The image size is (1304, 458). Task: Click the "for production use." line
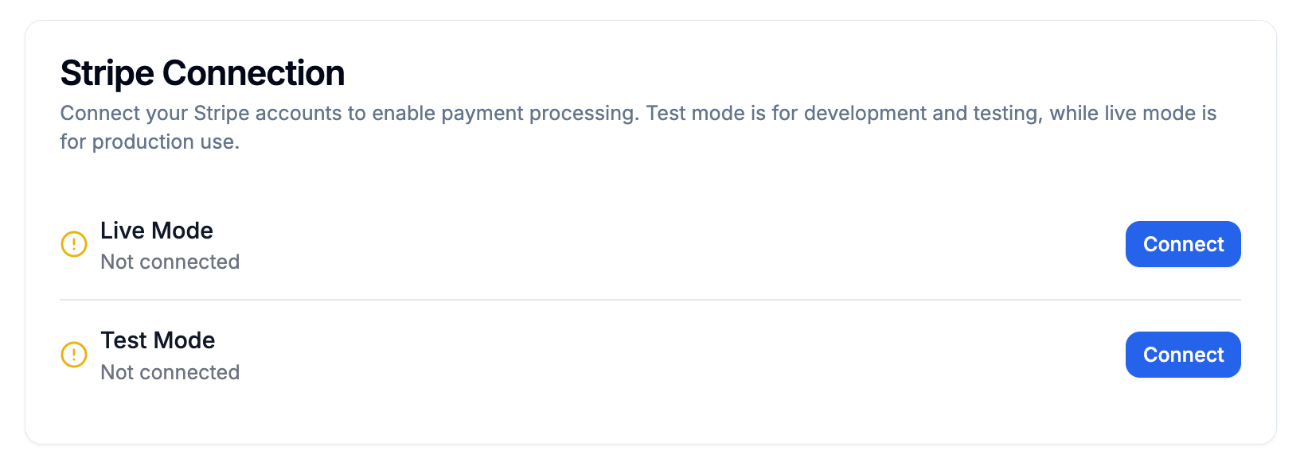click(150, 142)
